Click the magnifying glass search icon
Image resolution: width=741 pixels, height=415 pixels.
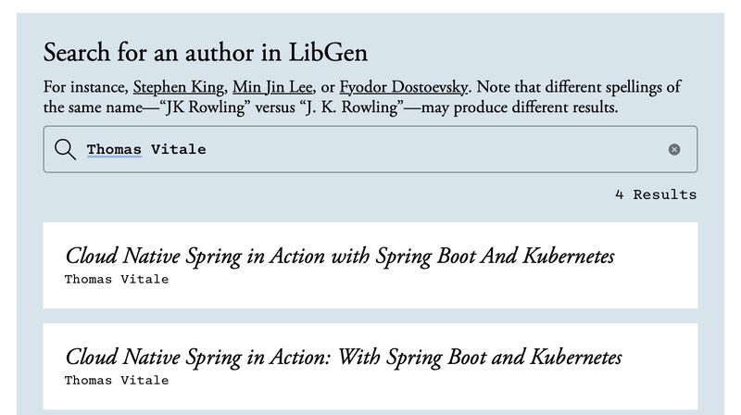coord(65,149)
